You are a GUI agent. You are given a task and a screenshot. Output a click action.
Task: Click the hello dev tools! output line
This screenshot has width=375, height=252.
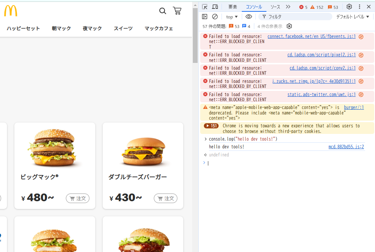click(x=226, y=147)
